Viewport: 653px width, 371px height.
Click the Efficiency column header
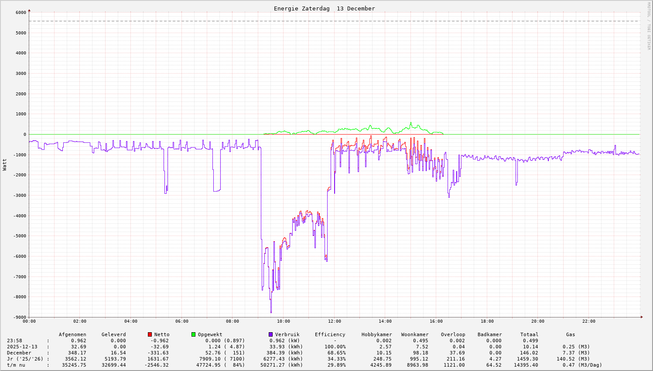[x=330, y=334]
